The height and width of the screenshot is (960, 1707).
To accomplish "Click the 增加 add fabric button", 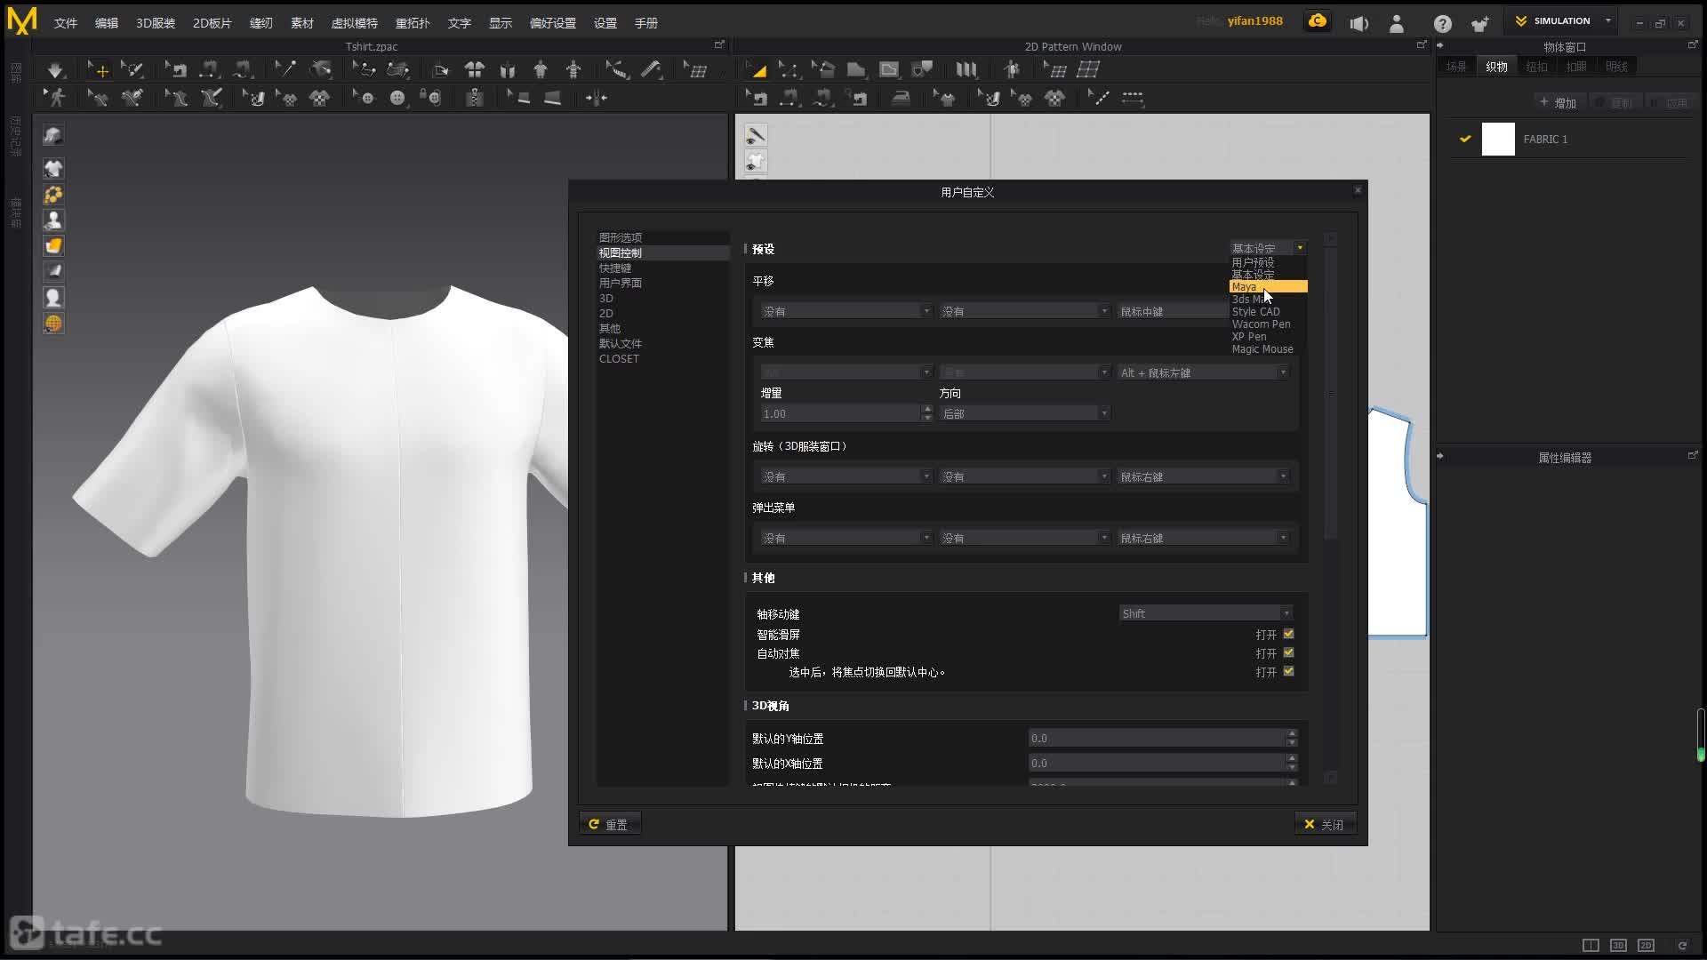I will 1559,103.
